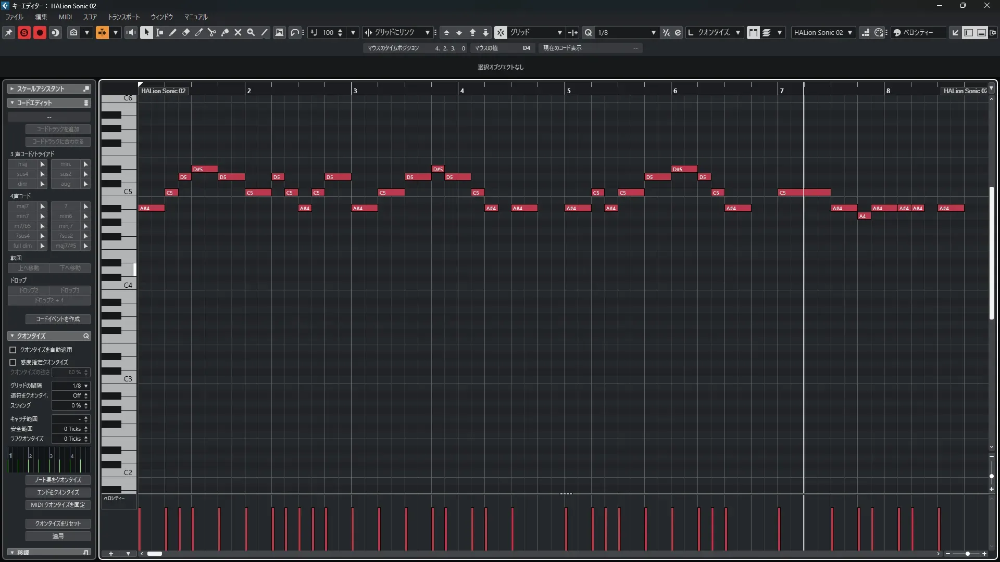Screen dimensions: 1000x562
Task: Activate the Solo editor button
Action: pyautogui.click(x=24, y=32)
